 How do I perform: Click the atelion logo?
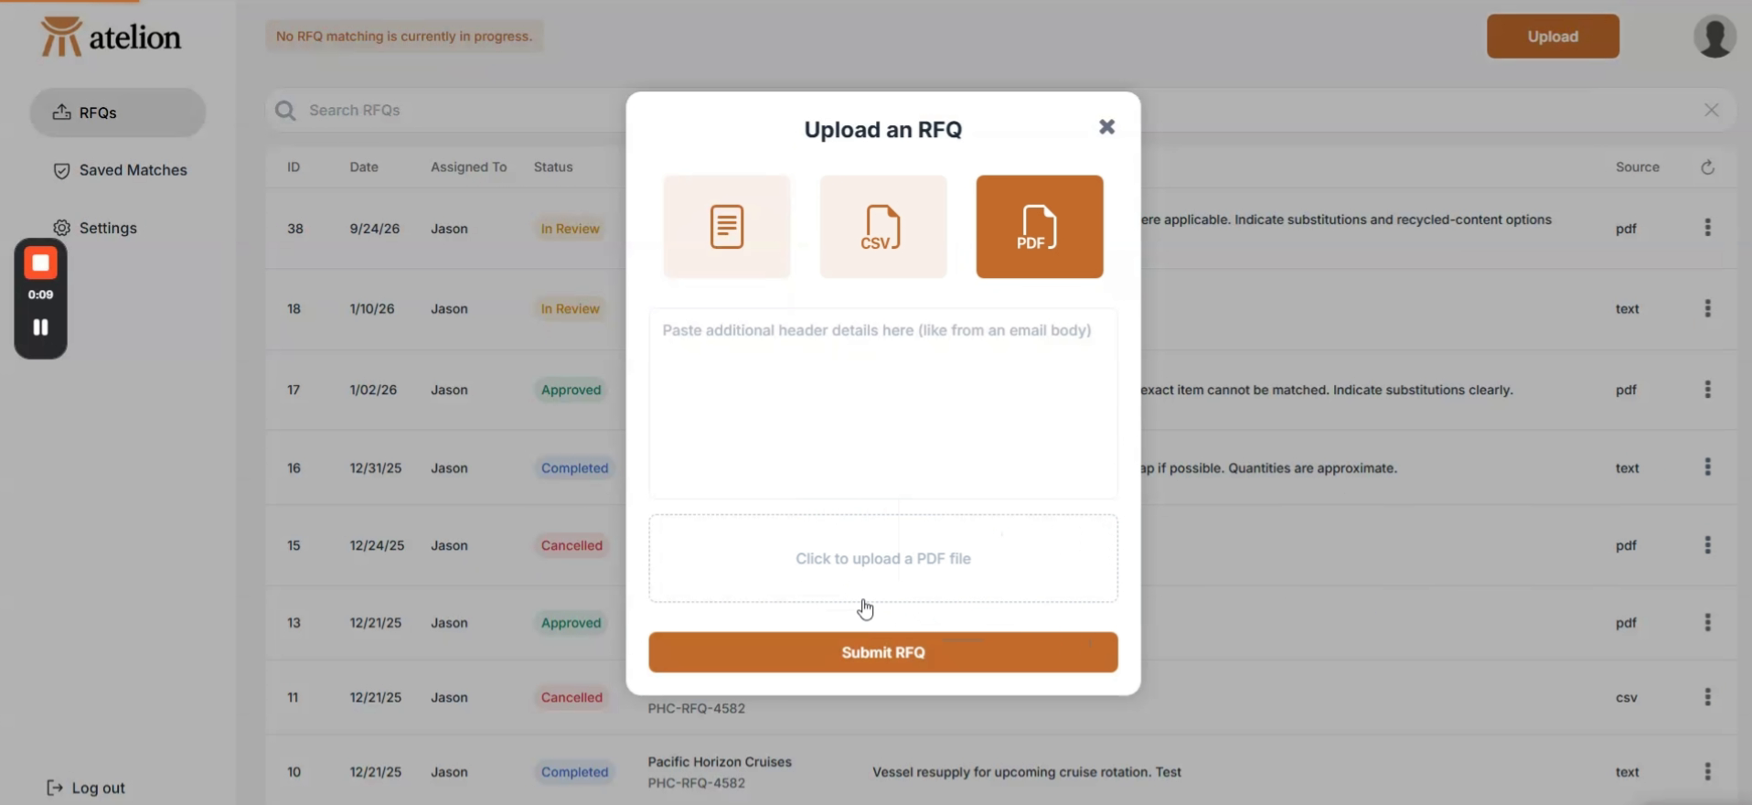[111, 37]
